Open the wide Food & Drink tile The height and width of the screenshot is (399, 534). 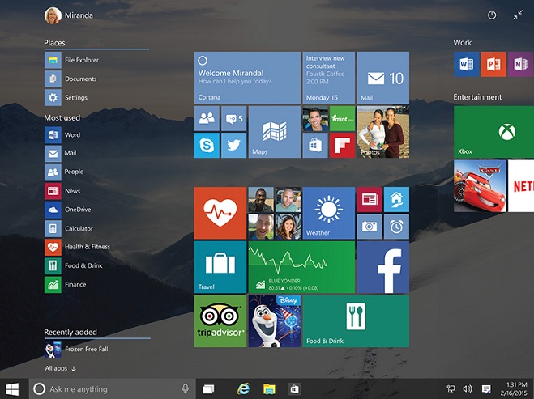point(356,321)
